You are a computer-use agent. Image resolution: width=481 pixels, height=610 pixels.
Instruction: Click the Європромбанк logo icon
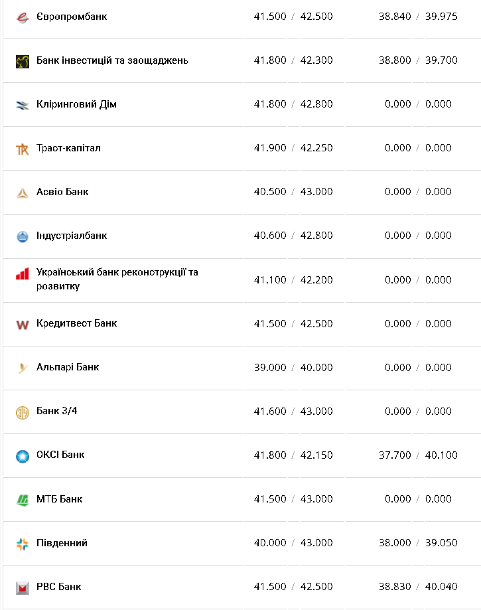point(23,17)
